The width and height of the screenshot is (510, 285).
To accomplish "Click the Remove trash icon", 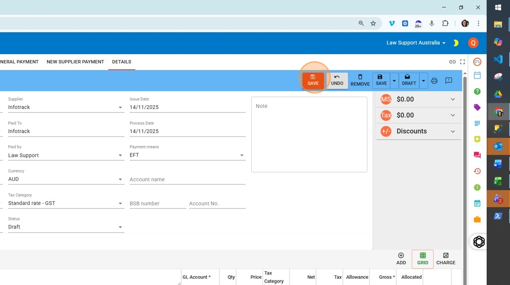I will pyautogui.click(x=360, y=80).
